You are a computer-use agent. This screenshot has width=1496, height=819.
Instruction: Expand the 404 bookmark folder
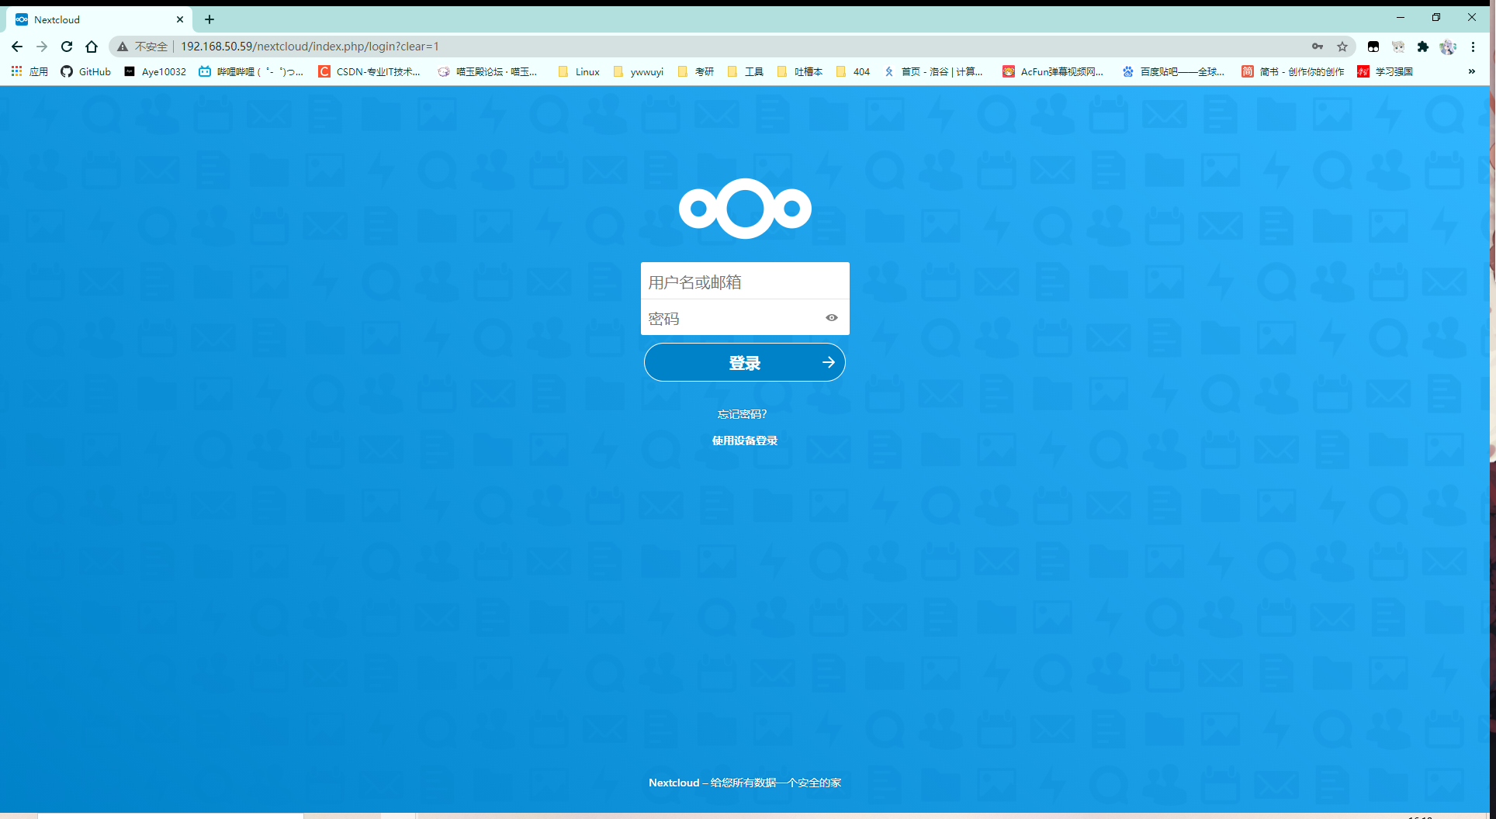click(x=853, y=71)
